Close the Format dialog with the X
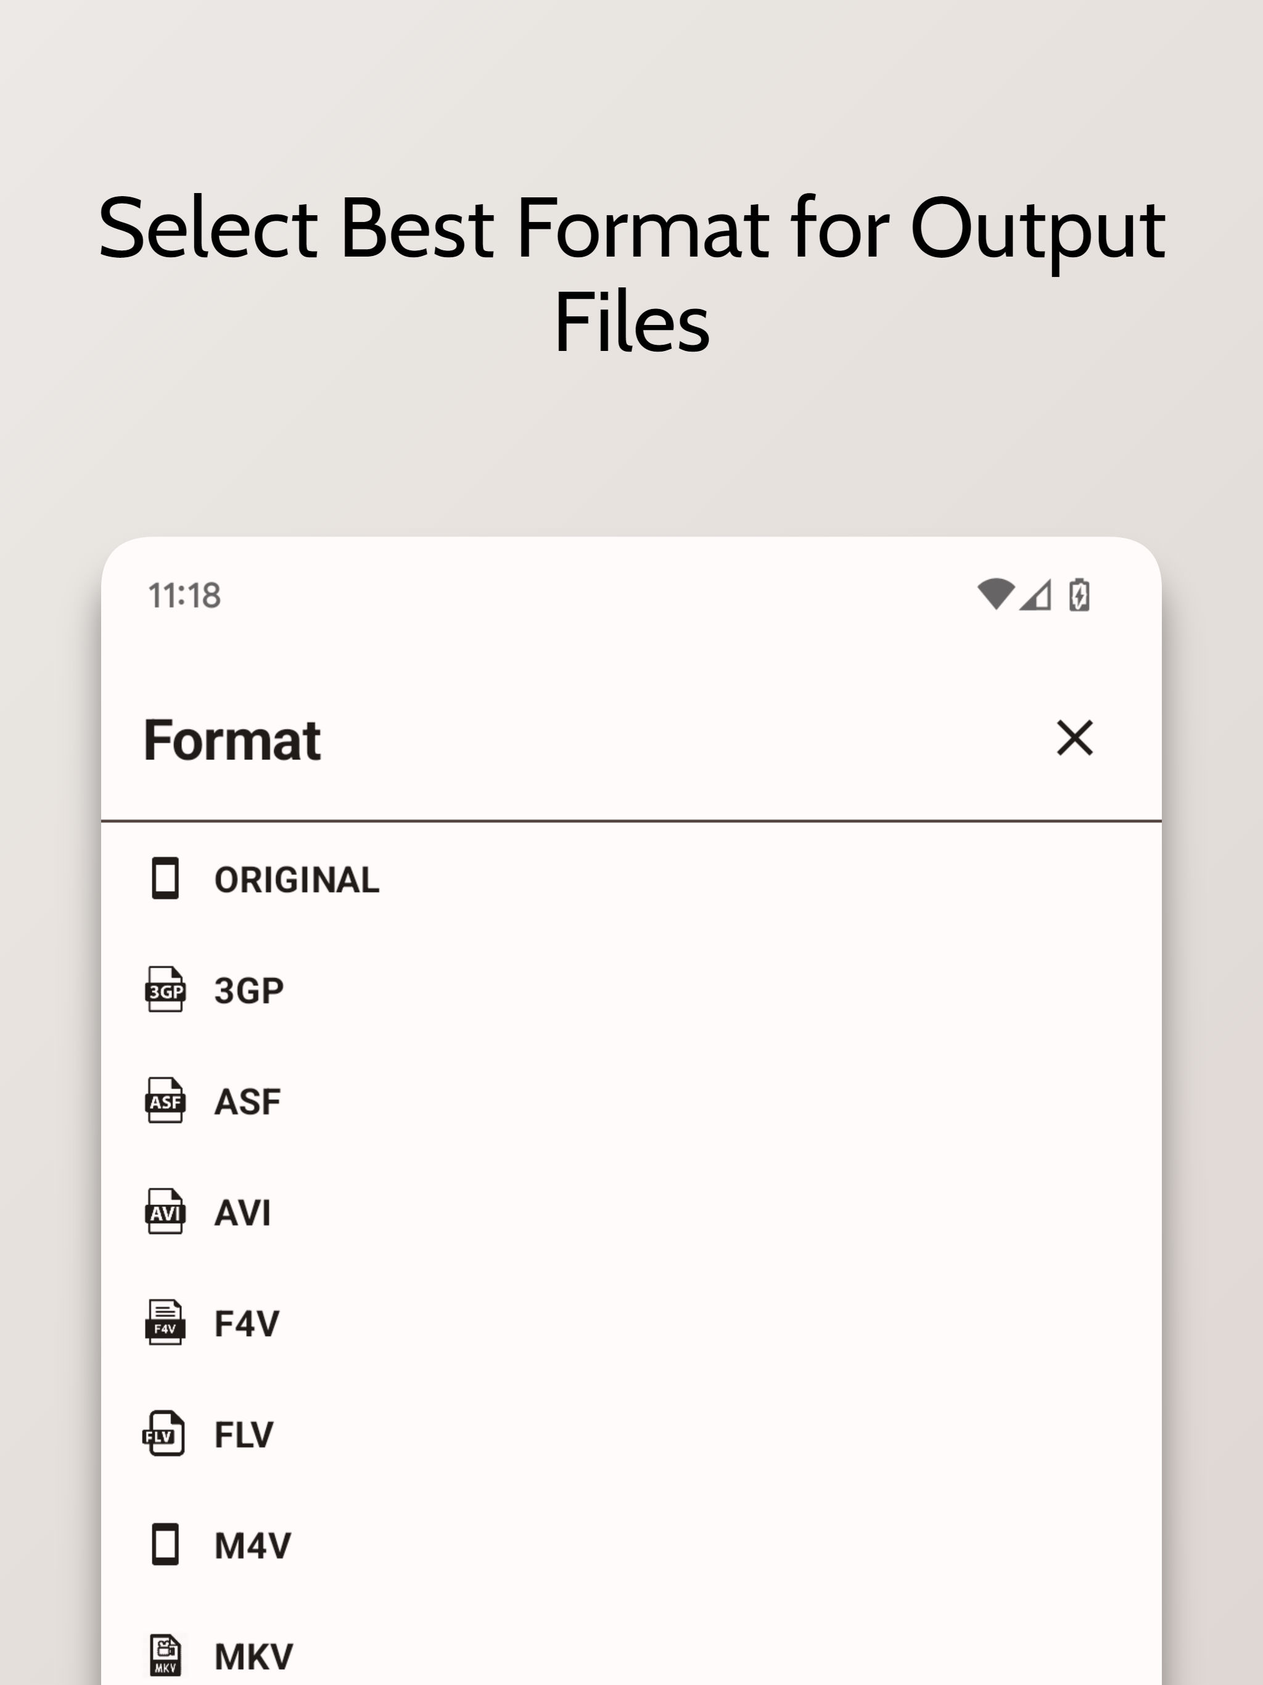This screenshot has width=1263, height=1685. (1074, 738)
